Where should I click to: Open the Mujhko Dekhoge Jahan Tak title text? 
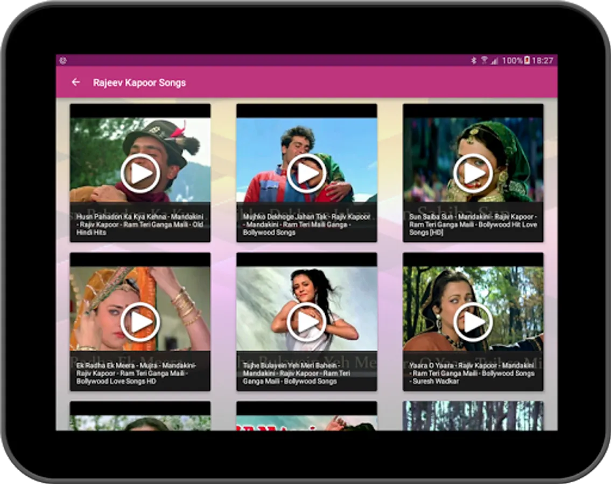[307, 224]
